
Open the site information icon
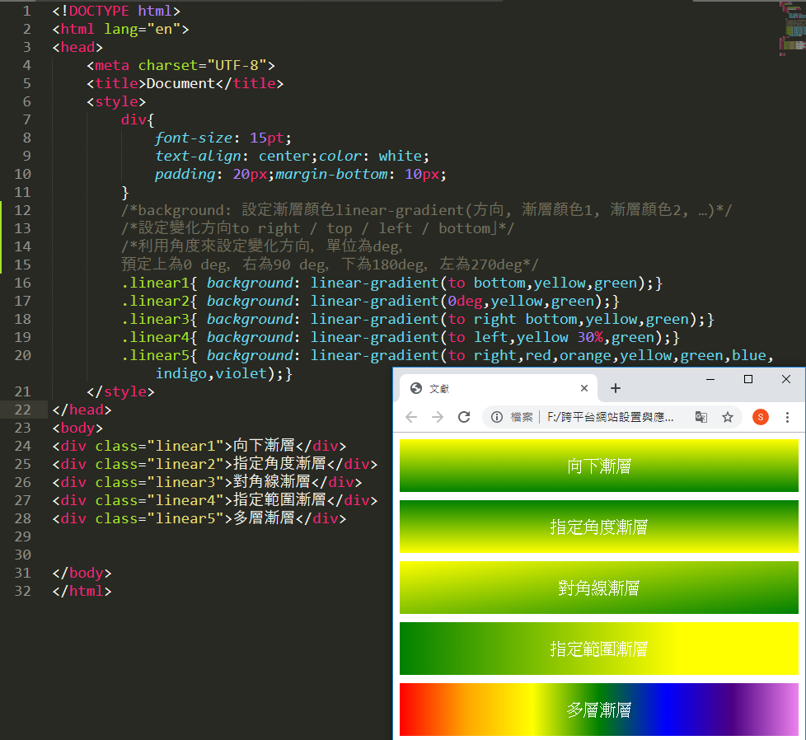coord(497,417)
